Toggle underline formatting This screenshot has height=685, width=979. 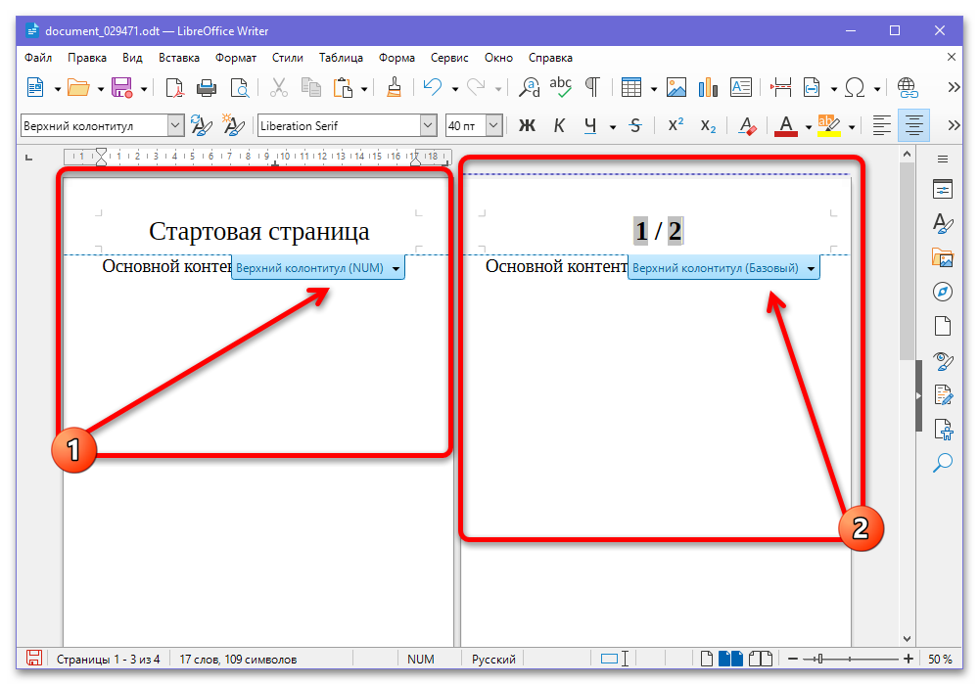590,126
